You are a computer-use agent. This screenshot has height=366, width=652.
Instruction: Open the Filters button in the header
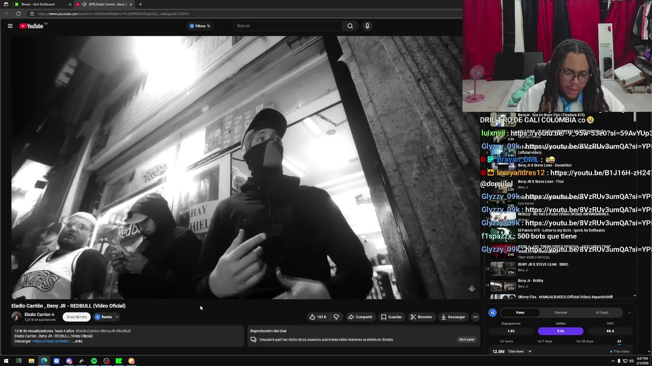click(x=200, y=26)
